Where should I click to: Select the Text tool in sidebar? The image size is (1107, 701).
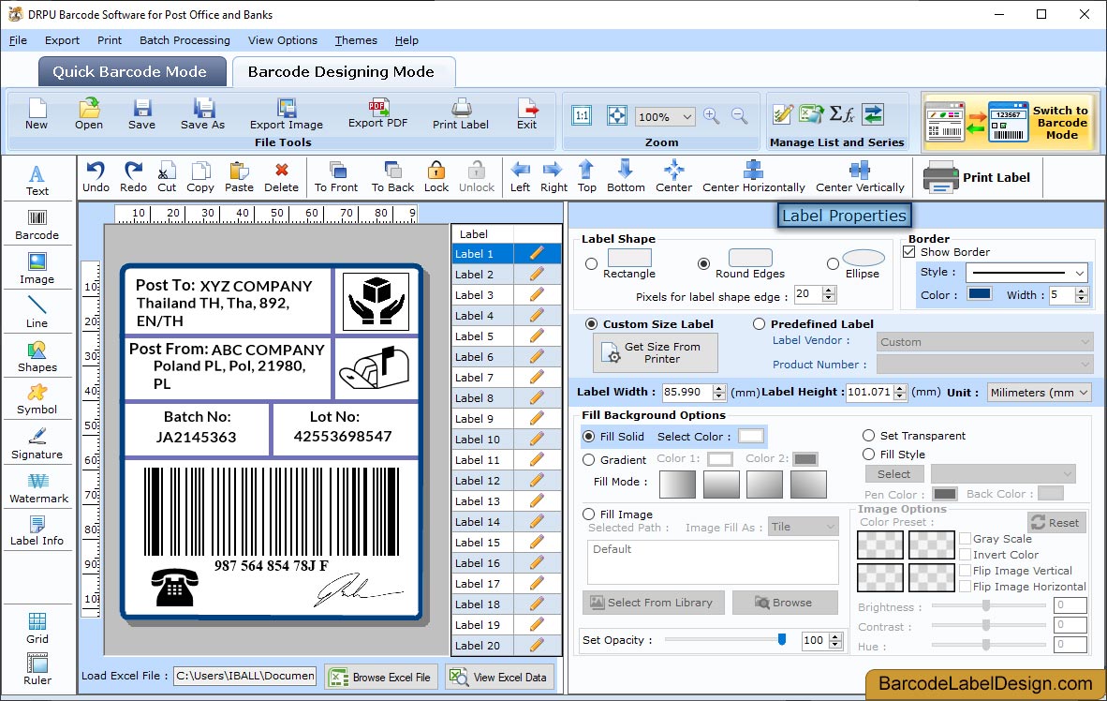click(37, 180)
